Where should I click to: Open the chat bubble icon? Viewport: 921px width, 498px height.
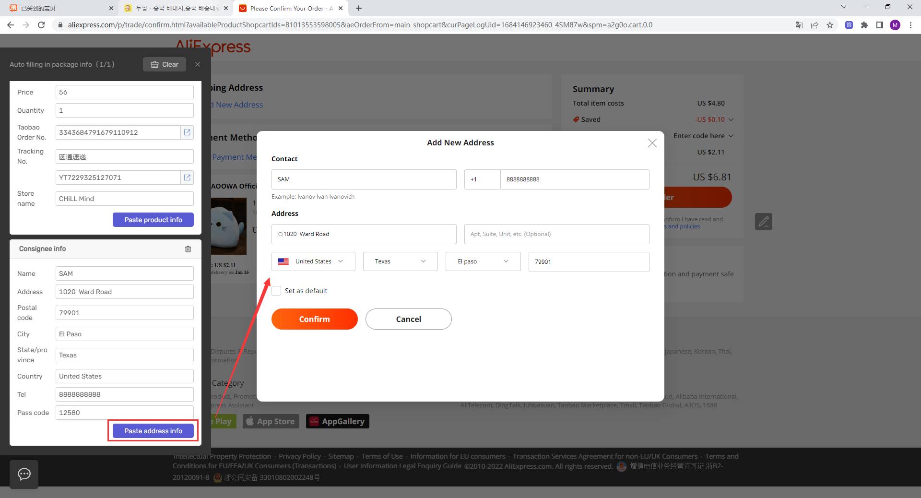[x=24, y=474]
